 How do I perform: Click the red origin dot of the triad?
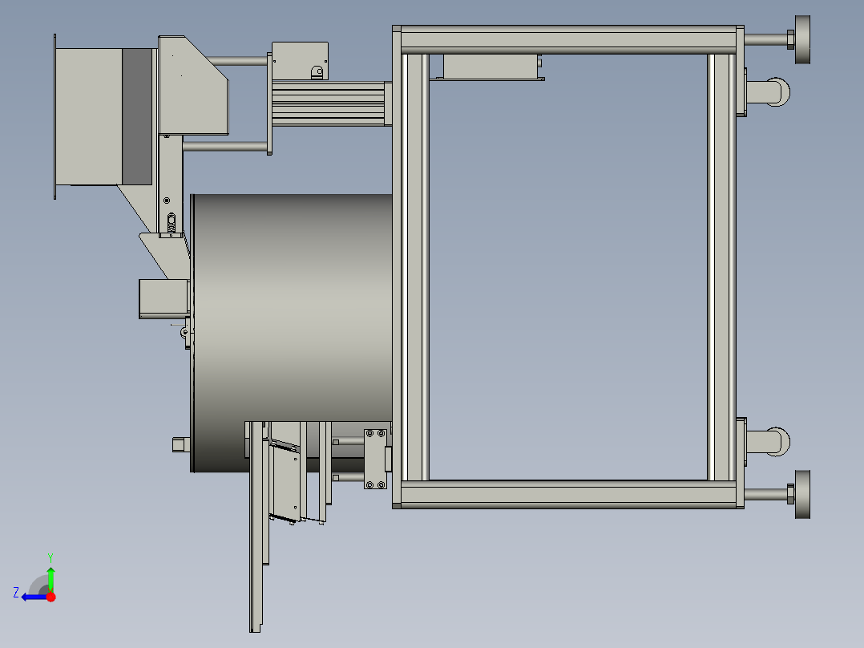coord(50,597)
